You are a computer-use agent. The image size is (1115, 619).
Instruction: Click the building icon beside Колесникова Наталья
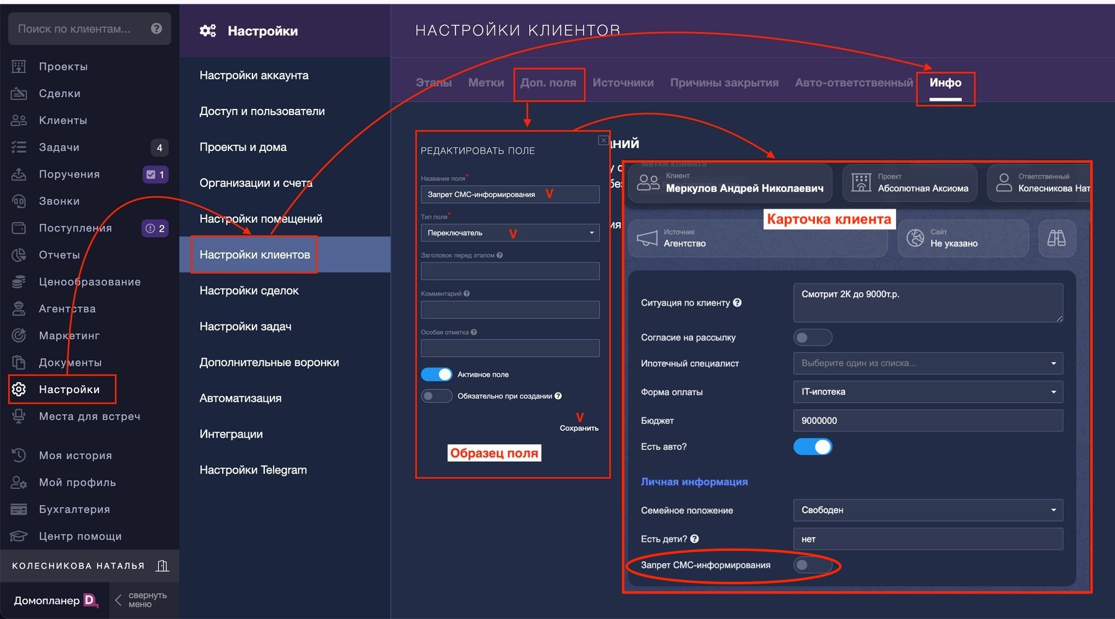(x=163, y=566)
